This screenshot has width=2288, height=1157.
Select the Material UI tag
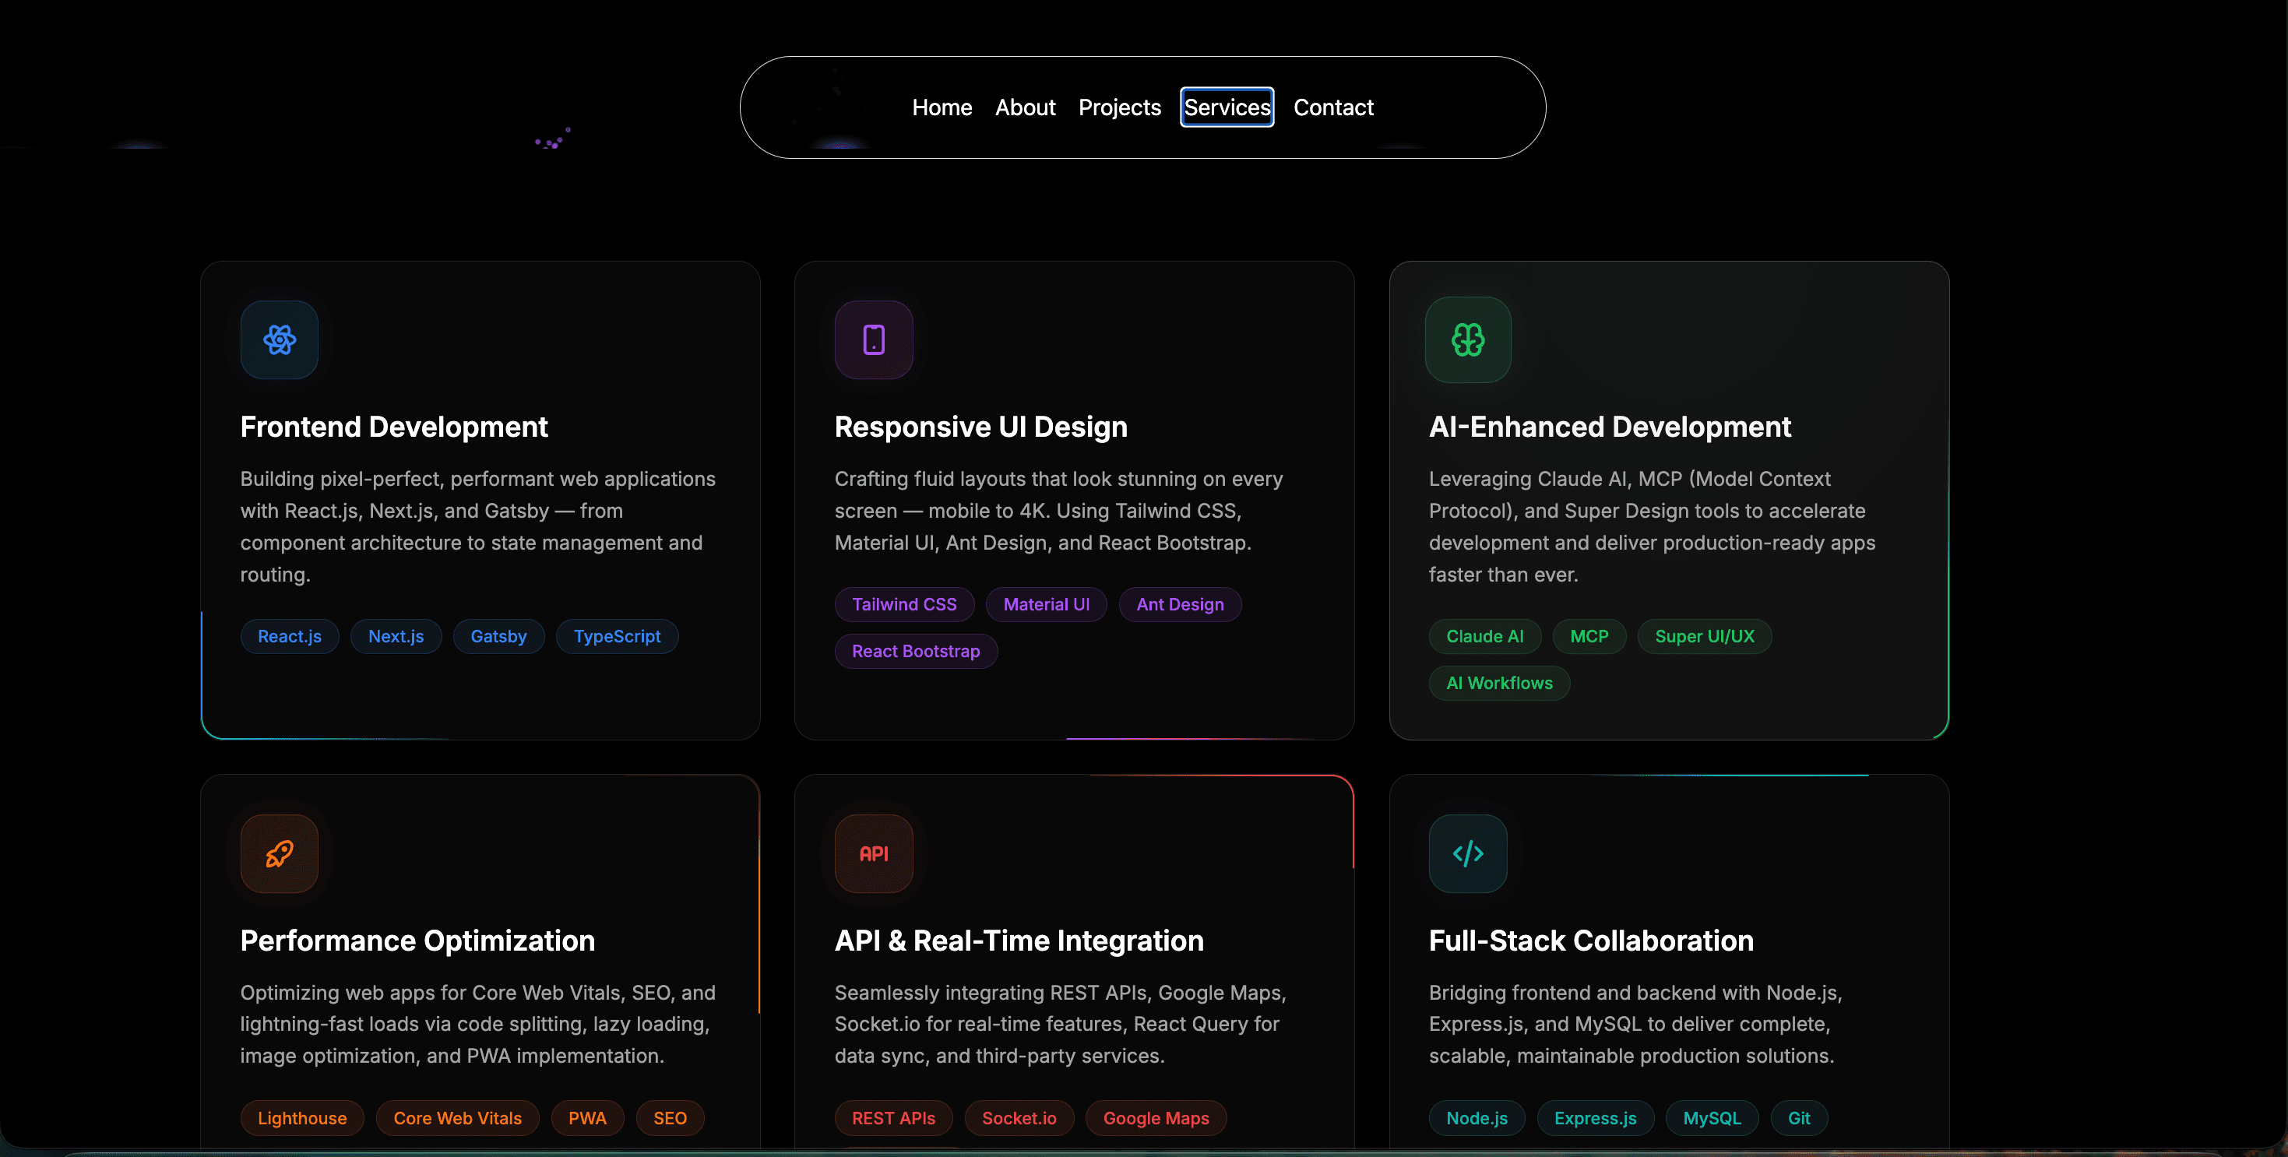pyautogui.click(x=1047, y=605)
